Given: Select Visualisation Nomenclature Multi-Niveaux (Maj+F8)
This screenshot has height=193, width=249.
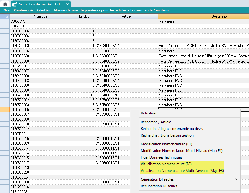Looking at the screenshot, I should 182,171.
